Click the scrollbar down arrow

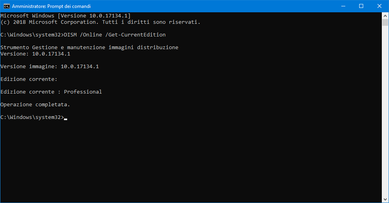pyautogui.click(x=385, y=199)
